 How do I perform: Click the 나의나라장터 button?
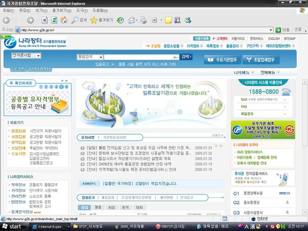(40, 69)
